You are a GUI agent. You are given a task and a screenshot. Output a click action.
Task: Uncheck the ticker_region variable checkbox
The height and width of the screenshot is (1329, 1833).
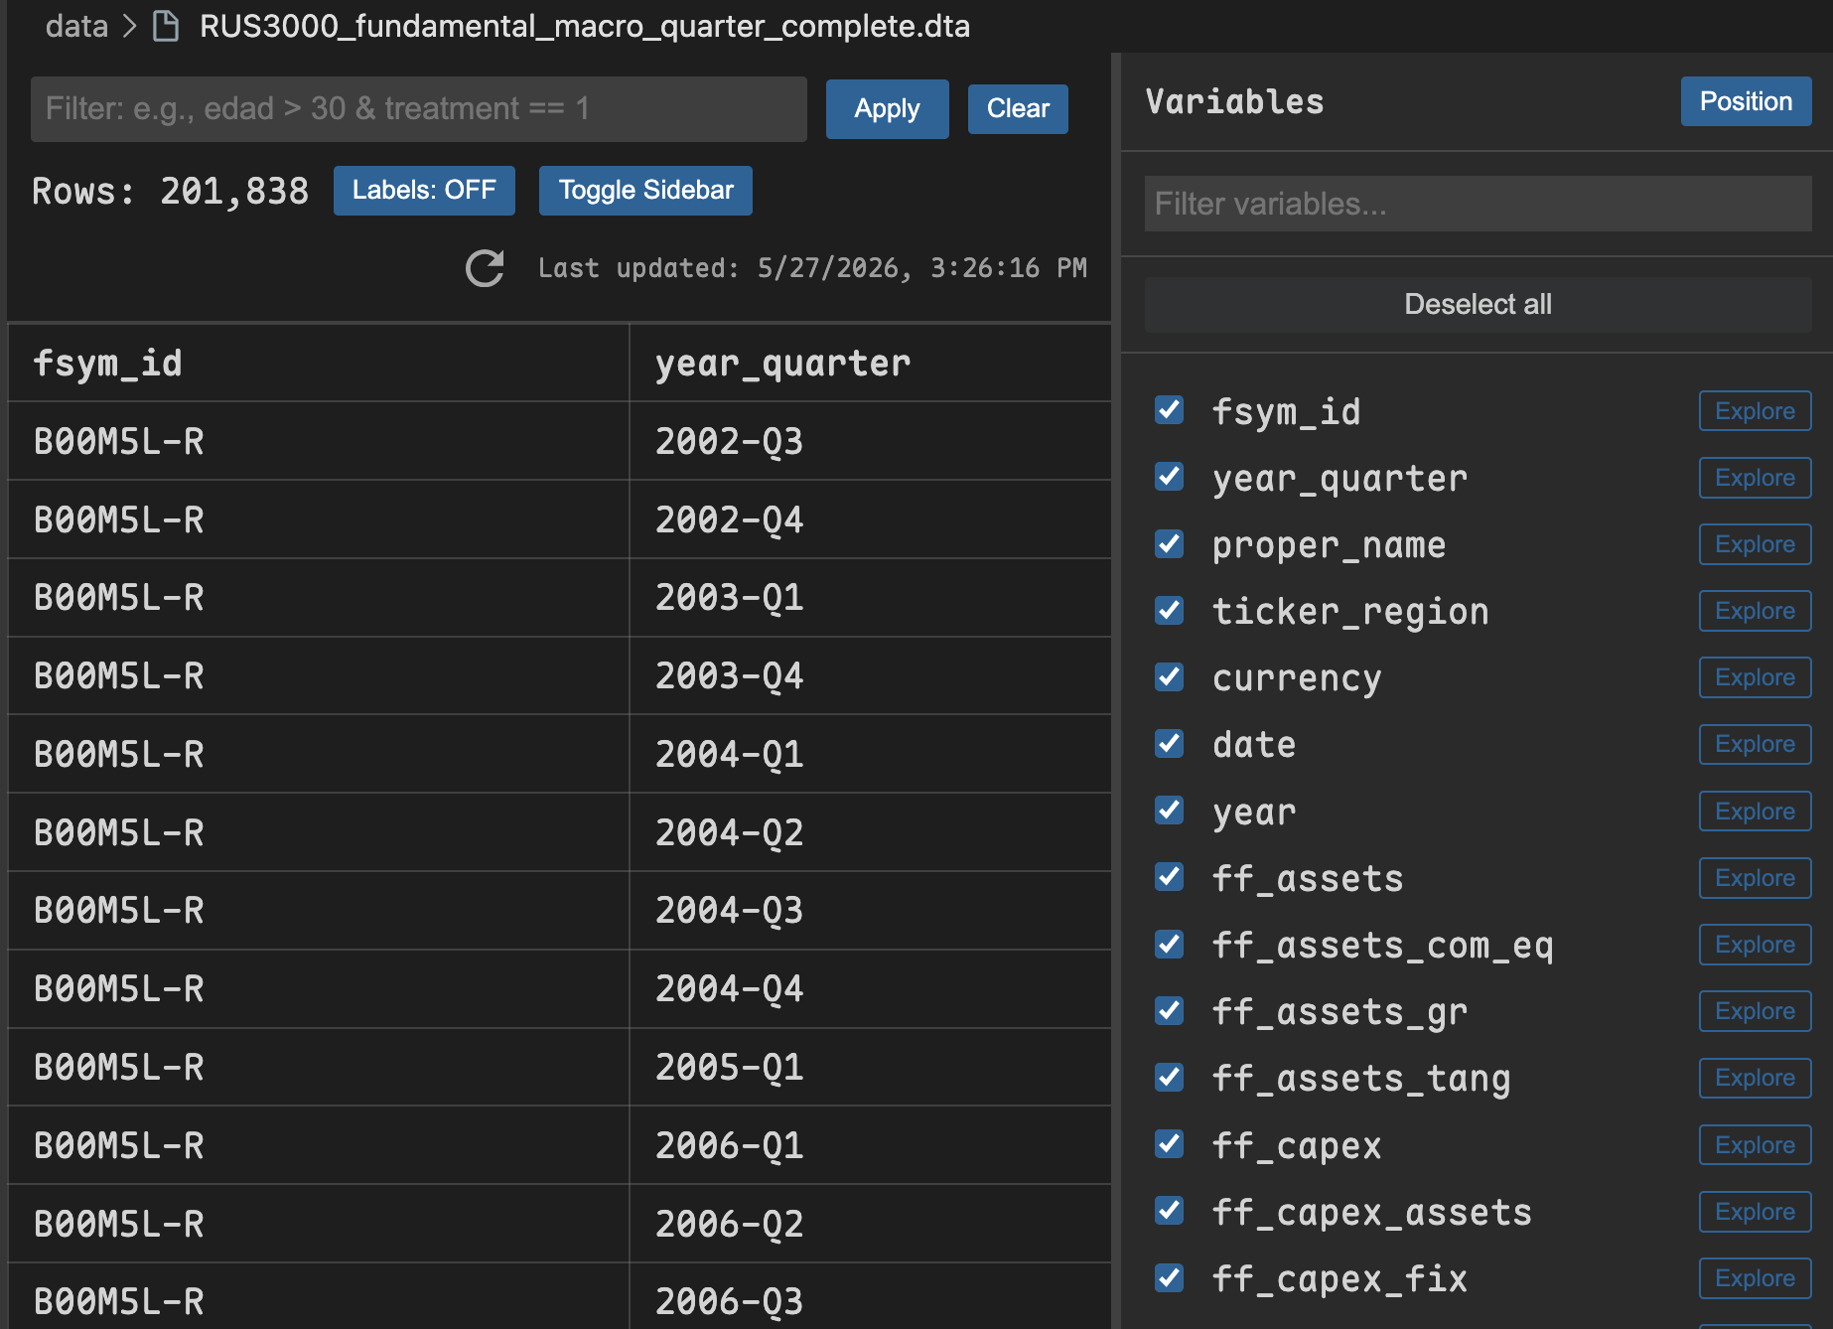click(x=1170, y=611)
